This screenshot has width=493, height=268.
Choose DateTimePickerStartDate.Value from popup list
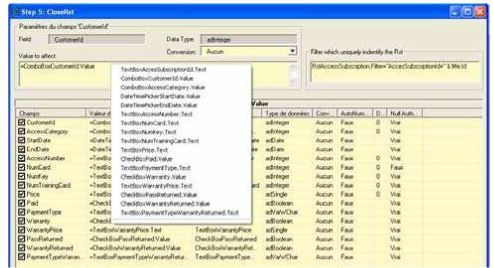[160, 96]
